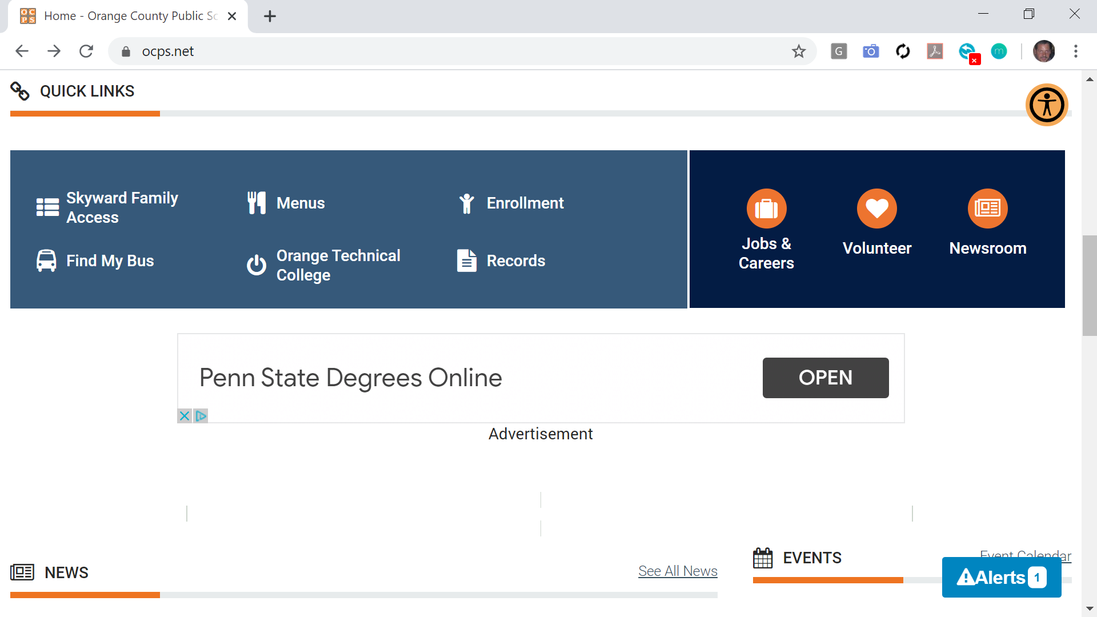This screenshot has height=617, width=1097.
Task: Click the black circular sync extension icon
Action: [903, 51]
